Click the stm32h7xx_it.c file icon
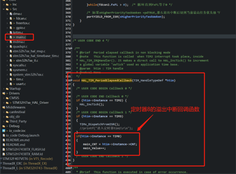This screenshot has height=174, width=236. (11, 60)
